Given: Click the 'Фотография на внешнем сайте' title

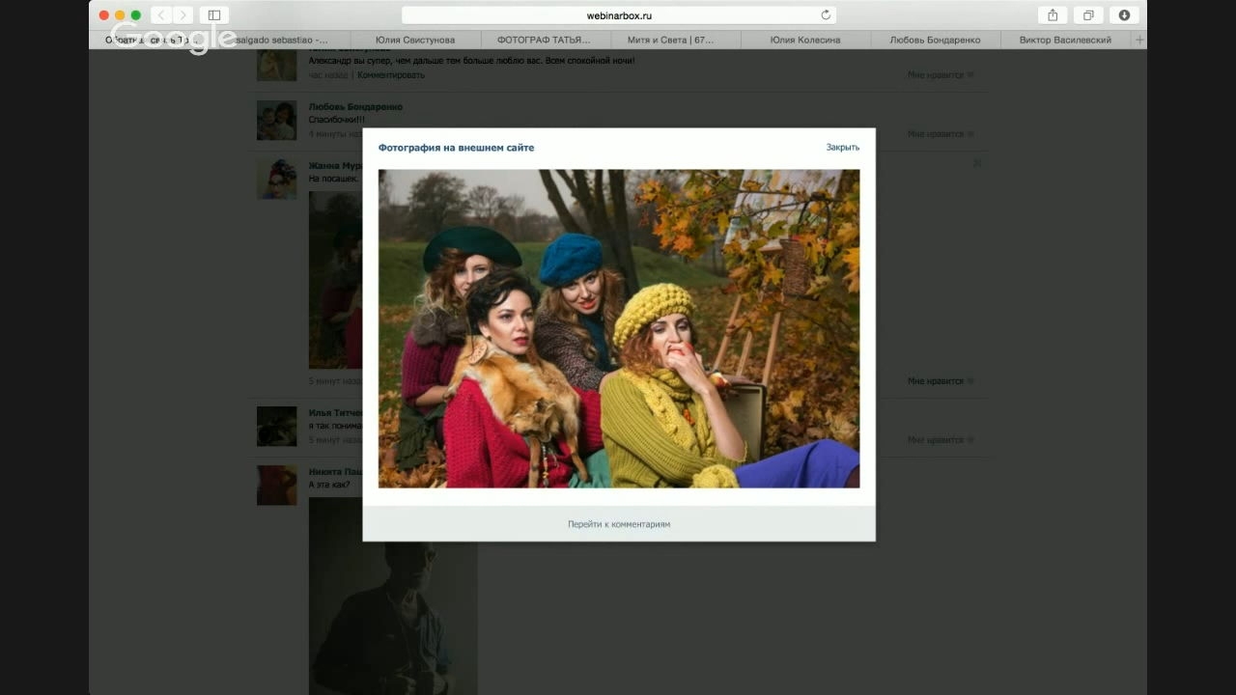Looking at the screenshot, I should (x=456, y=148).
